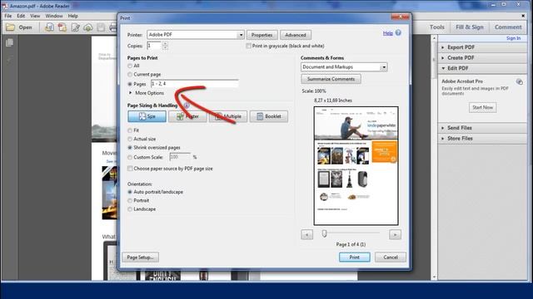Image resolution: width=533 pixels, height=299 pixels.
Task: Click the Open folder icon in the toolbar
Action: tap(10, 27)
